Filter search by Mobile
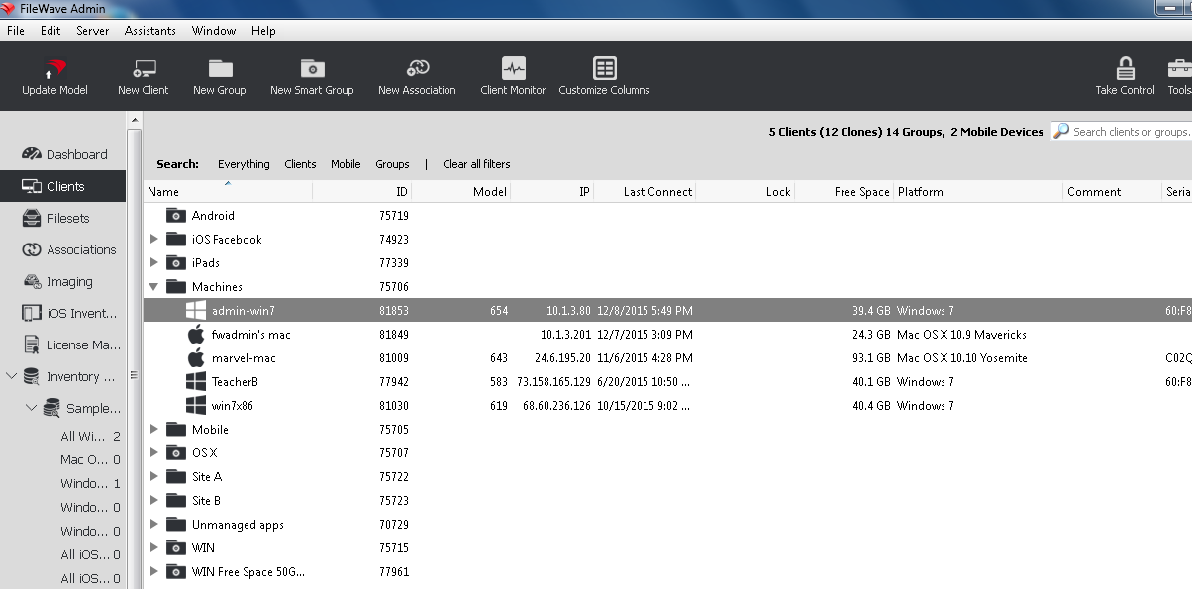1192x589 pixels. 346,164
